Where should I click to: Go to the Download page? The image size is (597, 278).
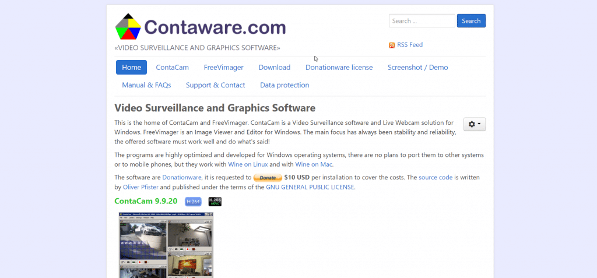click(275, 68)
